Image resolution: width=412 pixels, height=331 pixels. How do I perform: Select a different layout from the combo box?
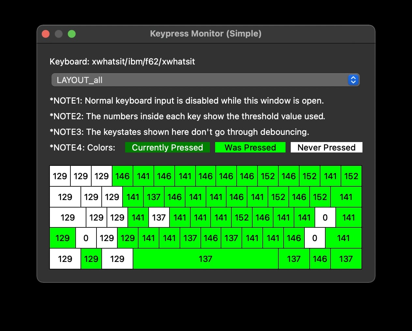(x=205, y=80)
